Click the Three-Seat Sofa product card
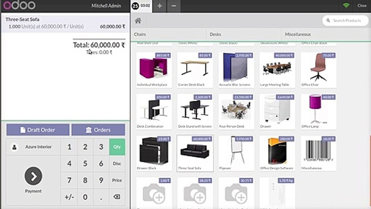The image size is (371, 209). [x=195, y=153]
